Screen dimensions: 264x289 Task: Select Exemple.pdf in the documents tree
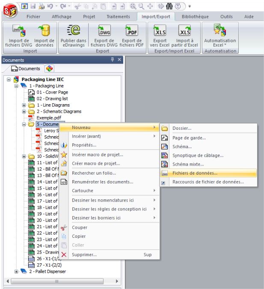pyautogui.click(x=49, y=118)
